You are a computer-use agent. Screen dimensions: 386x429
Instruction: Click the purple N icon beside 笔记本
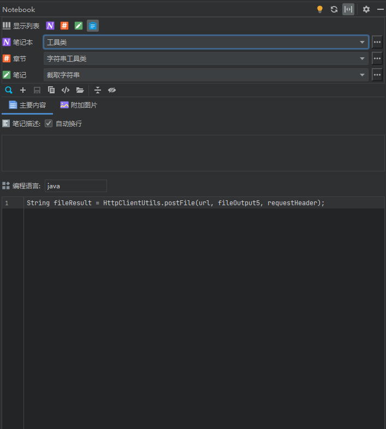coord(7,42)
